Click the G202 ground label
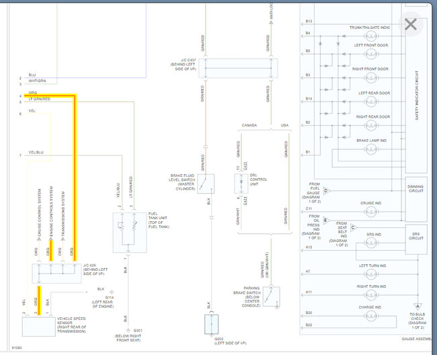437x355 pixels. coord(218,339)
